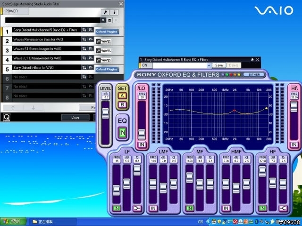
Task: Click the yellow HF point on EQ graph
Action: [x=266, y=108]
